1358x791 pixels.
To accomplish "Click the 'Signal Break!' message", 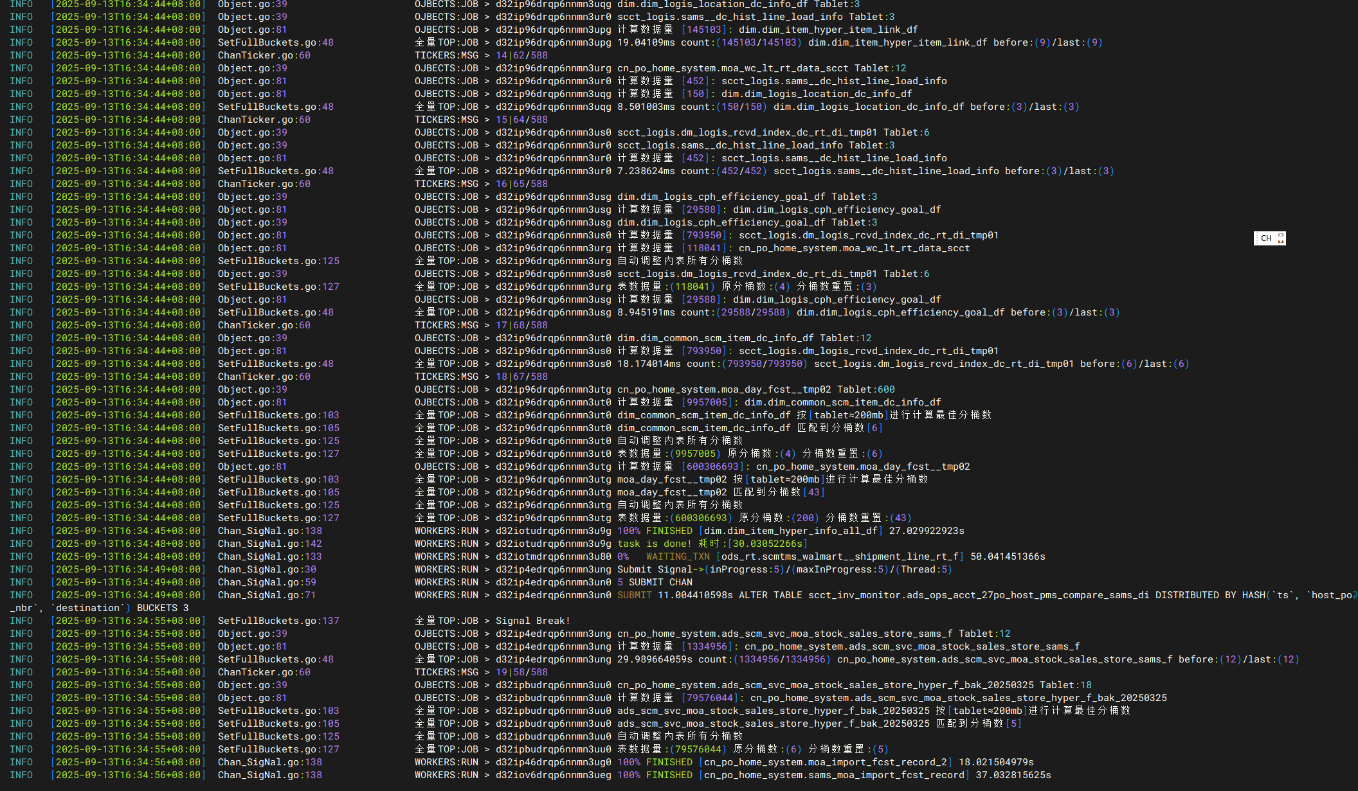I will (533, 621).
